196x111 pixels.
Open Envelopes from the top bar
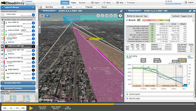[x=131, y=3]
